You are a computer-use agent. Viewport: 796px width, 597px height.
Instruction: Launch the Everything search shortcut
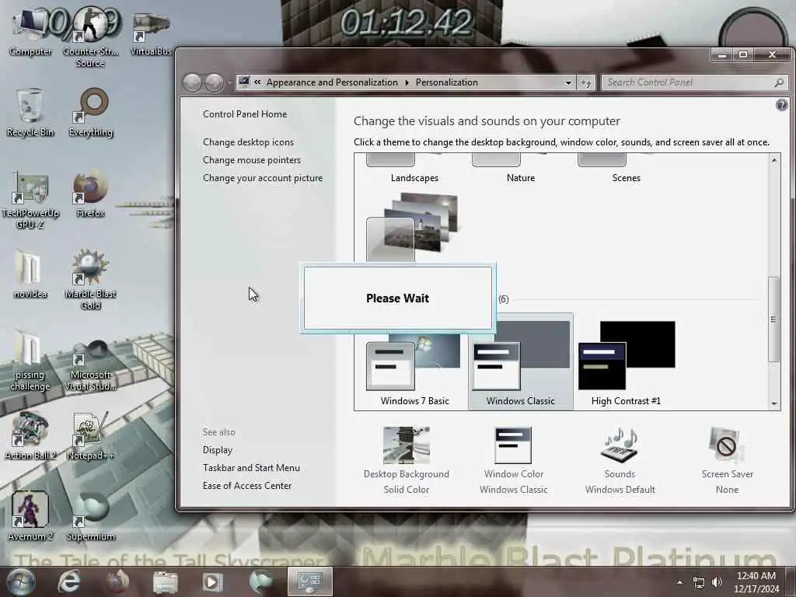(90, 113)
